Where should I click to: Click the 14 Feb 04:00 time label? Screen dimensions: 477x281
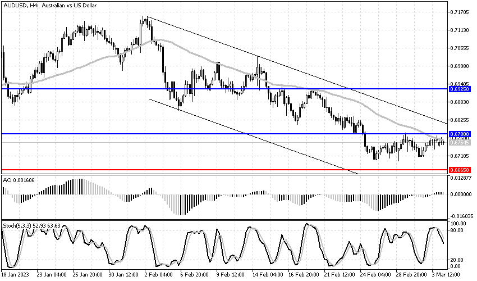pyautogui.click(x=268, y=275)
